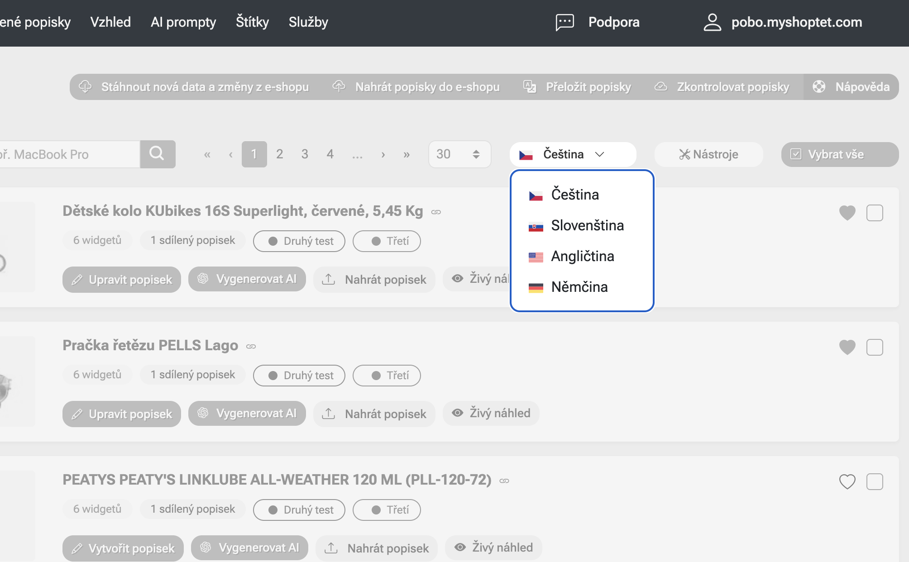909x562 pixels.
Task: Open the Podpora chat bubble icon
Action: click(x=565, y=22)
